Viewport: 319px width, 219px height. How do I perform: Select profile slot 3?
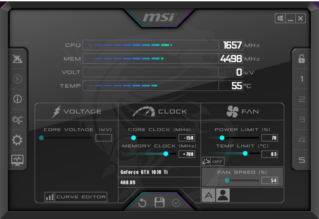click(x=302, y=119)
